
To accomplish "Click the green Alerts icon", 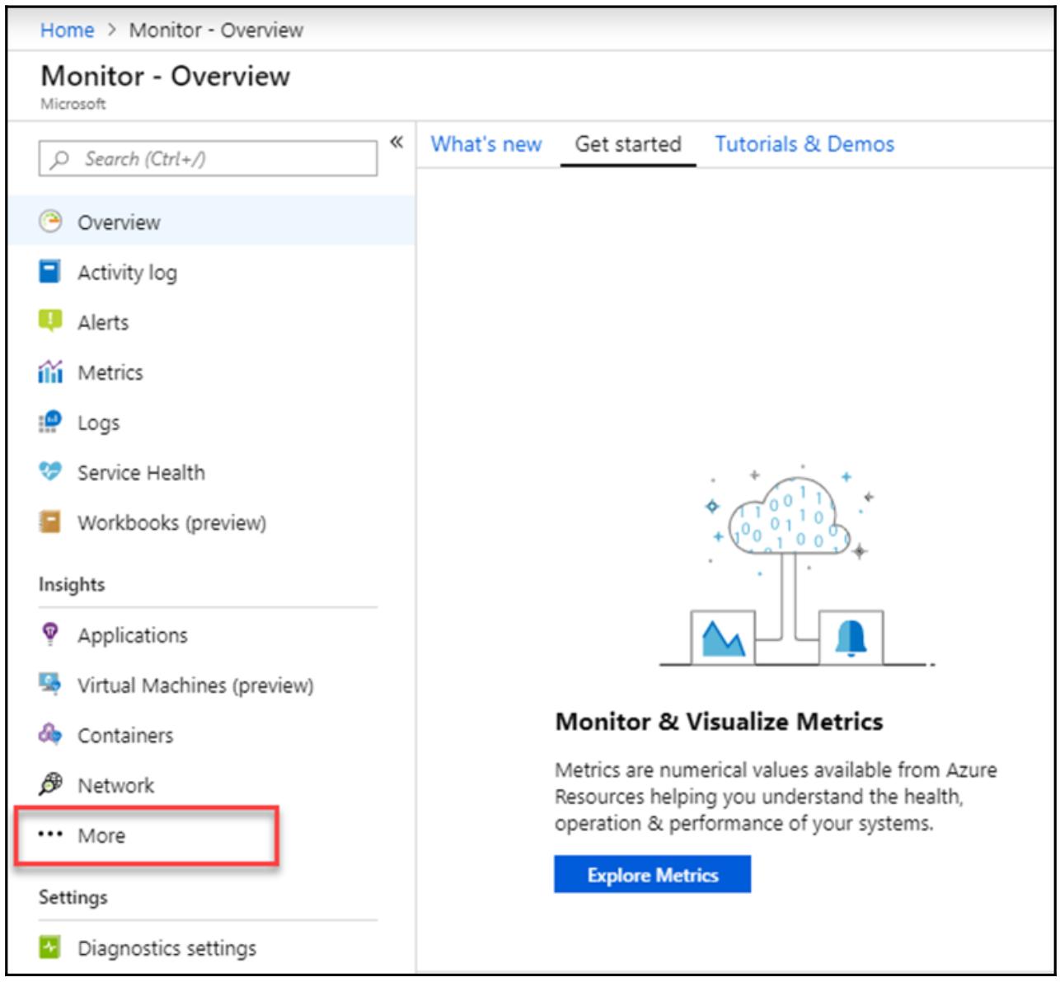I will pos(50,321).
